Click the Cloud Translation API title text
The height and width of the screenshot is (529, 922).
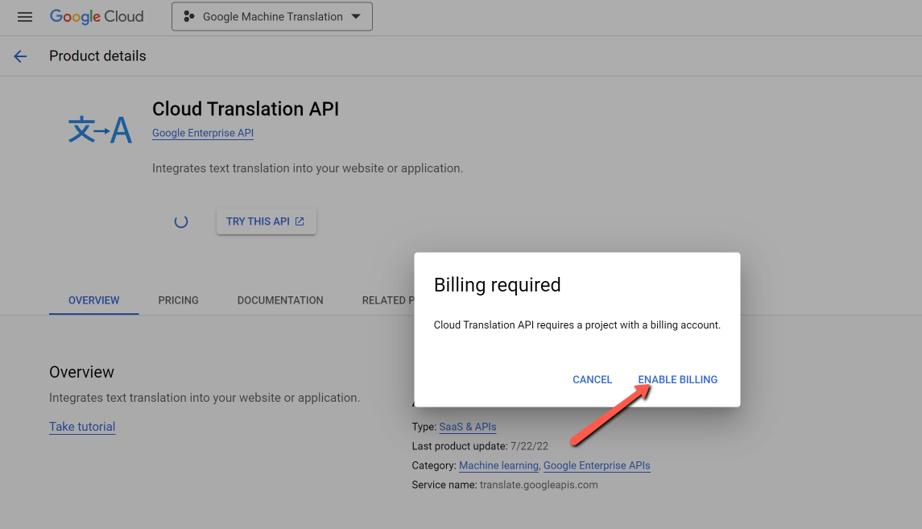click(x=246, y=109)
